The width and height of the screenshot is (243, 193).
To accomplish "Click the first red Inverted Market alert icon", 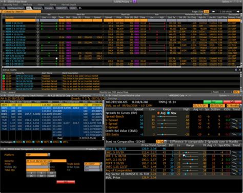I will point(4,81).
